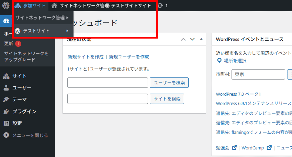
Task: Click the plugin plug icon in sidebar
Action: pos(6,112)
